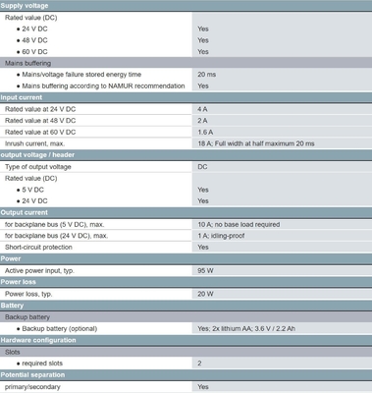The width and height of the screenshot is (372, 393).
Task: Click the 20 ms stored energy time value
Action: click(x=206, y=75)
